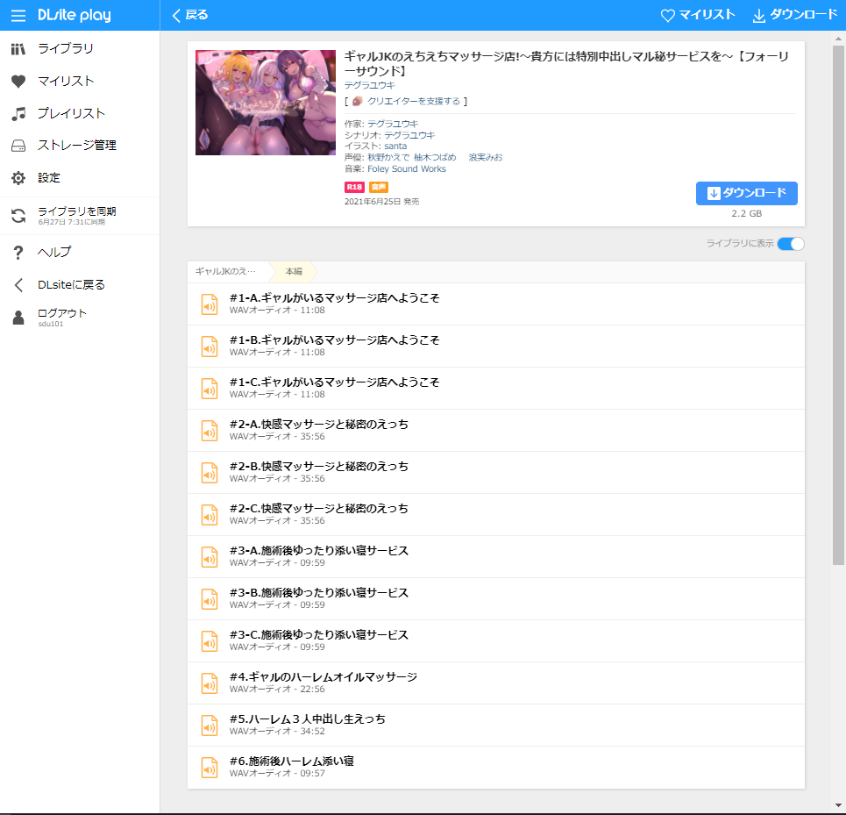Open the クリエイターを支援する link
846x815 pixels.
413,101
